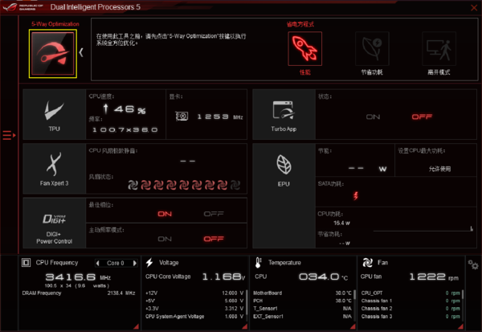Expand CPU Frequency panel corner triangle
Viewport: 482px width, 332px height.
pos(136,326)
